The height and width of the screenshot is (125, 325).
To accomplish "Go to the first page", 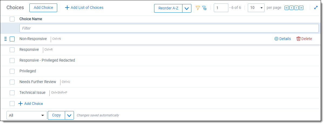I will pyautogui.click(x=286, y=8).
